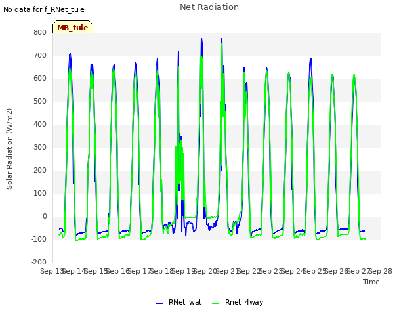Click the MB_tule label box

coord(73,27)
